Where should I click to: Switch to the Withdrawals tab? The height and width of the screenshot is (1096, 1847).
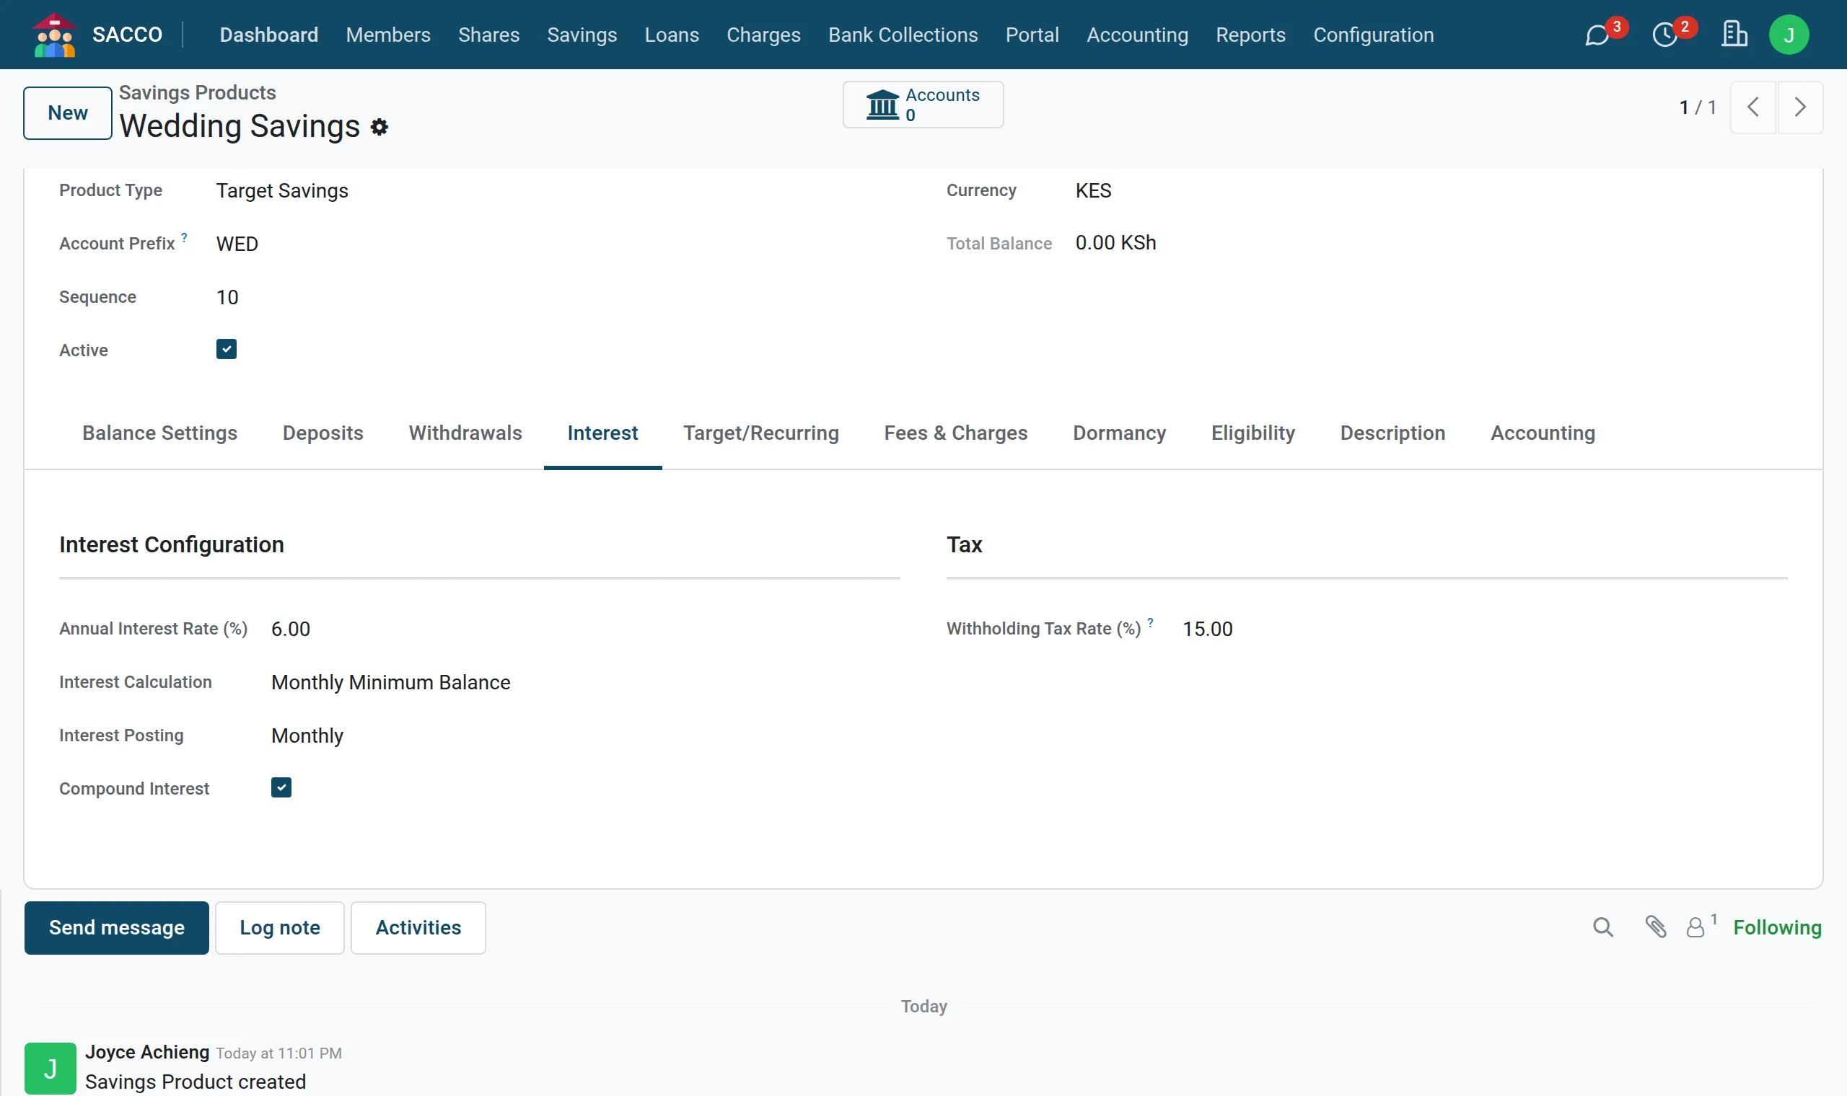click(x=465, y=433)
